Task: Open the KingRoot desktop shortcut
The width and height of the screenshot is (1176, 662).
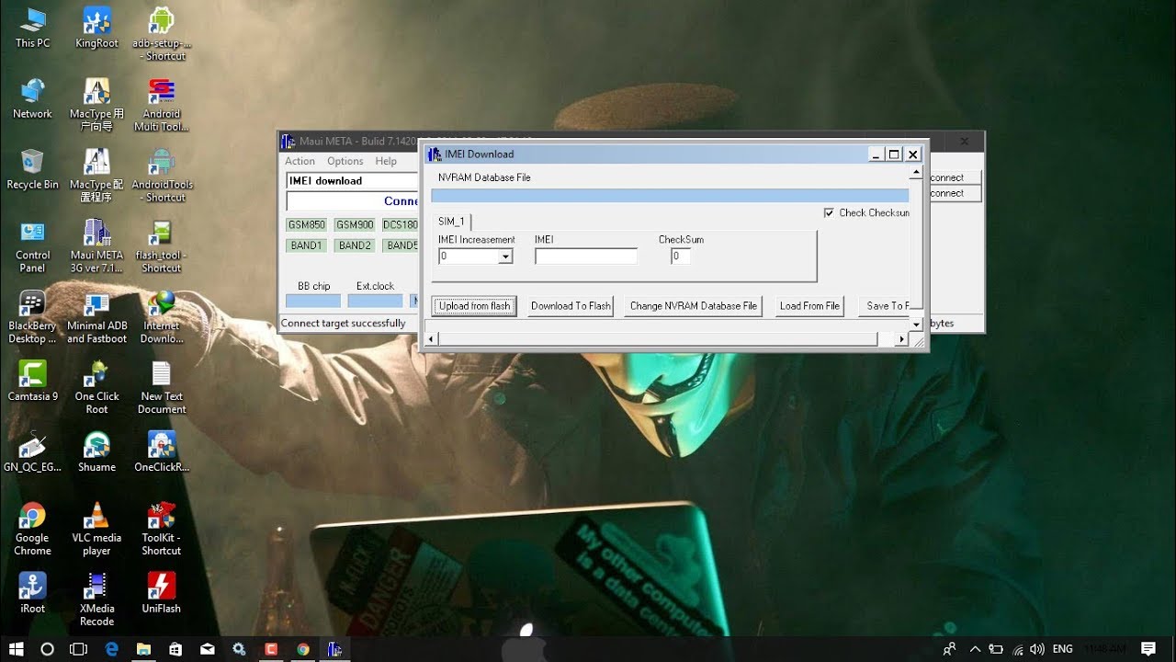Action: point(96,28)
